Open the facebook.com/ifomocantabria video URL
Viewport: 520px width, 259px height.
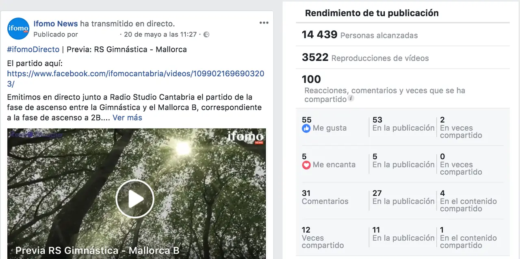[136, 79]
